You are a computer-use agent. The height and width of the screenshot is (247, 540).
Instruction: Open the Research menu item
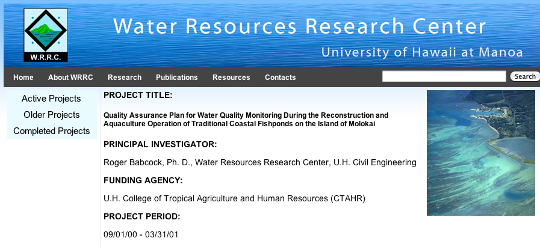click(125, 78)
